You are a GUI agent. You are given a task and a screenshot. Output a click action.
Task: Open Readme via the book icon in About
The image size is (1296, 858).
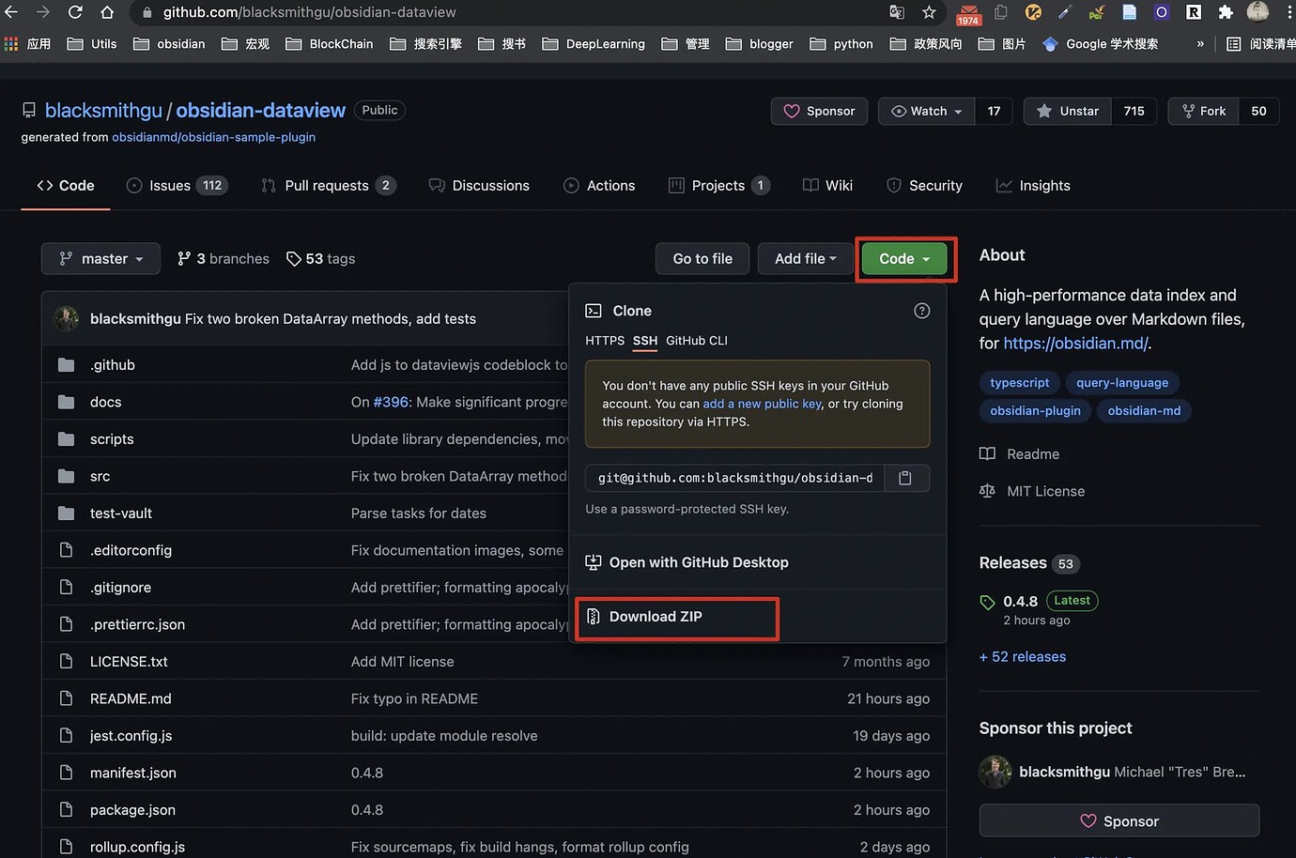point(987,453)
